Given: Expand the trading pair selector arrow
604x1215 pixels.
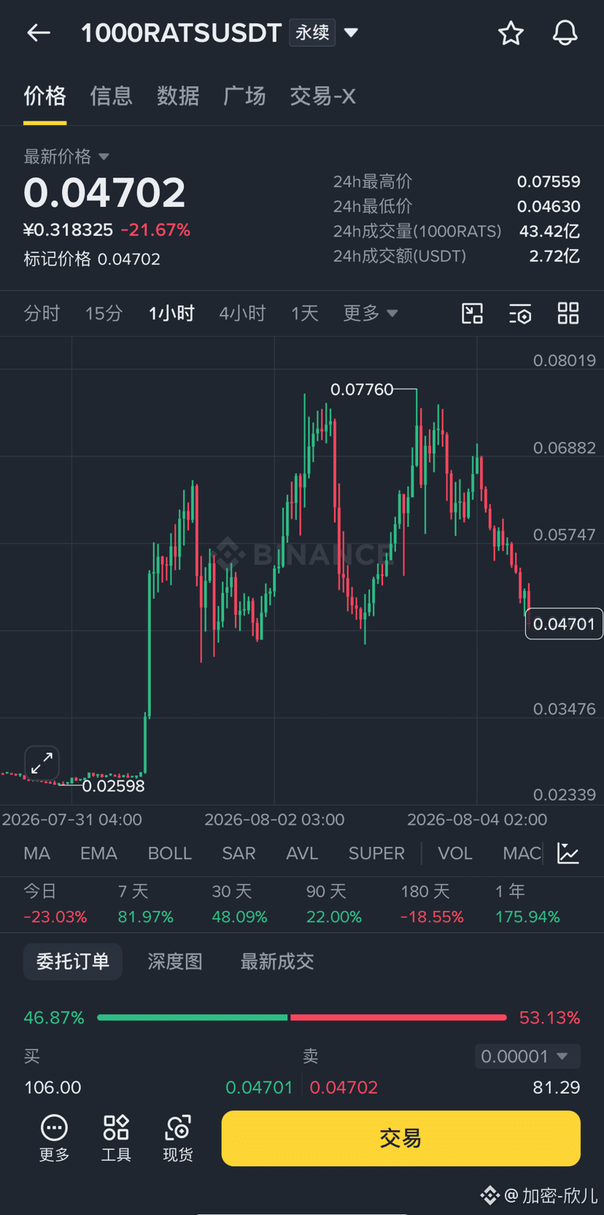Looking at the screenshot, I should tap(351, 33).
